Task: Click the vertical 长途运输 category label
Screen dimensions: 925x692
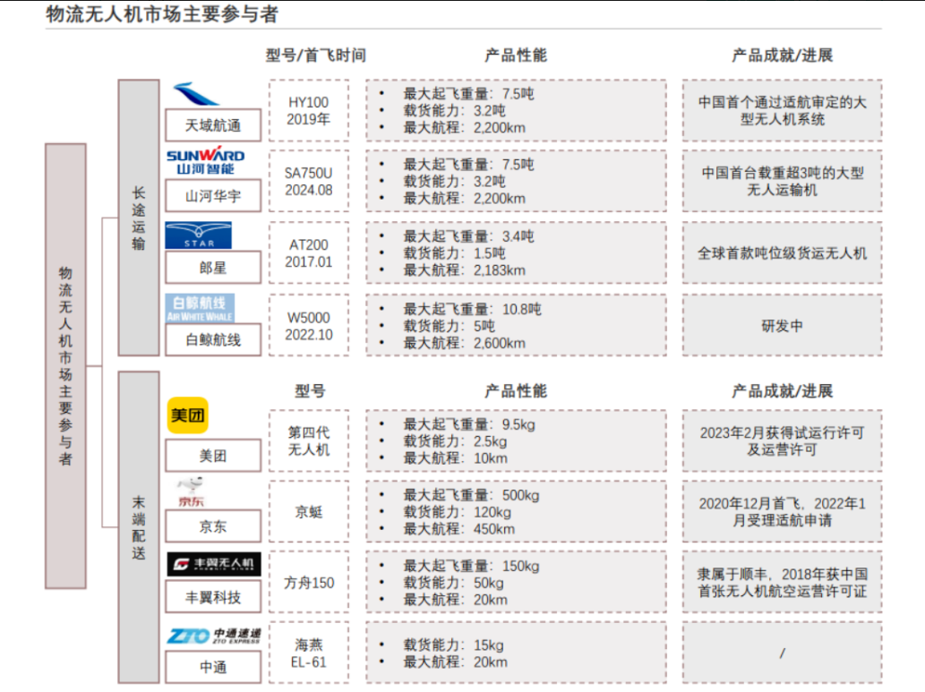Action: point(139,218)
